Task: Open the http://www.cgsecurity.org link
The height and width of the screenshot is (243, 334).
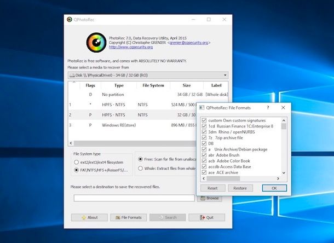Action: 131,47
